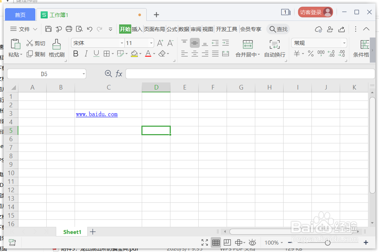Click the zoom slider handle

click(327, 242)
